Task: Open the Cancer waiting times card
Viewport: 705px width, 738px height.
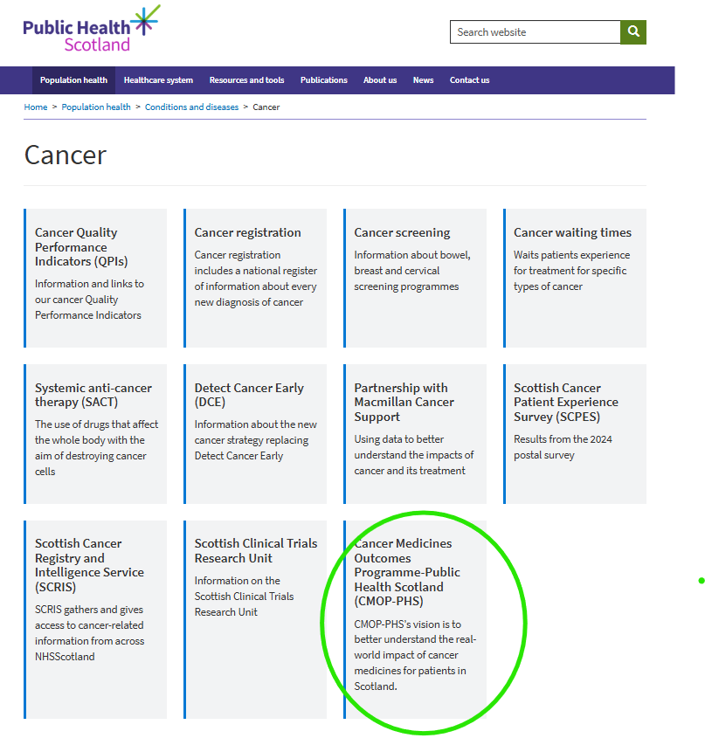Action: click(575, 278)
